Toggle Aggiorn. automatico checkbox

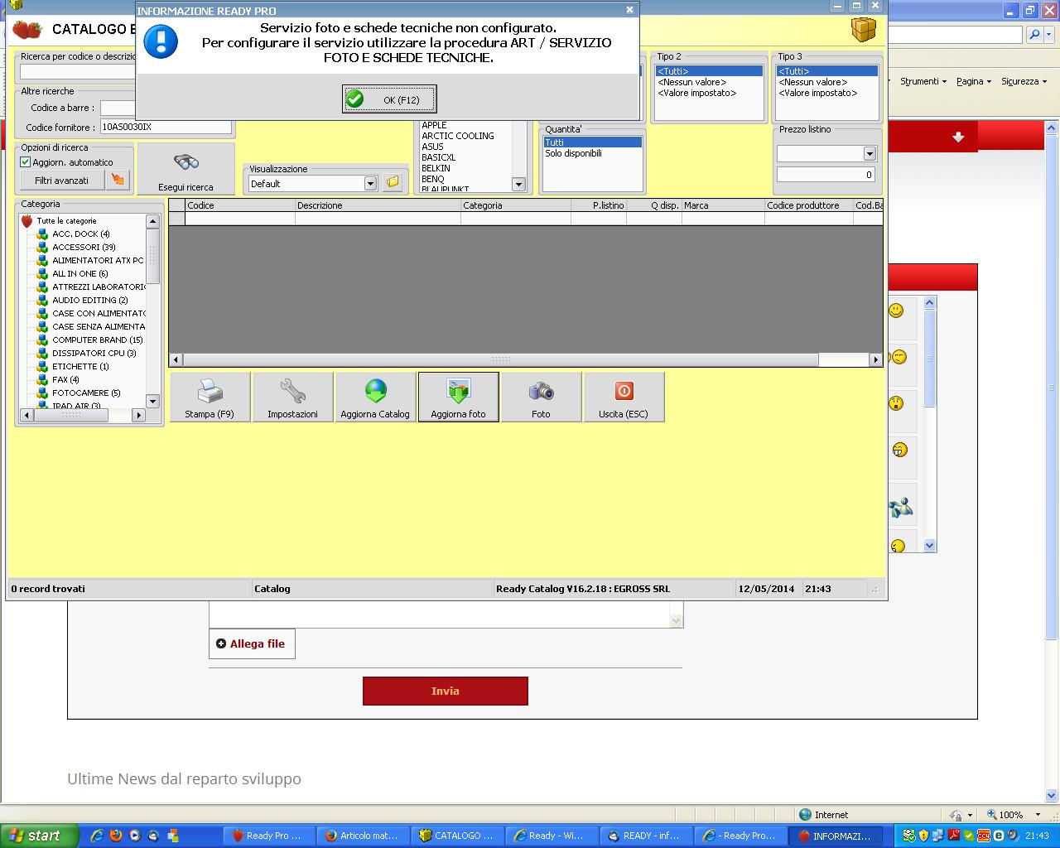point(26,162)
